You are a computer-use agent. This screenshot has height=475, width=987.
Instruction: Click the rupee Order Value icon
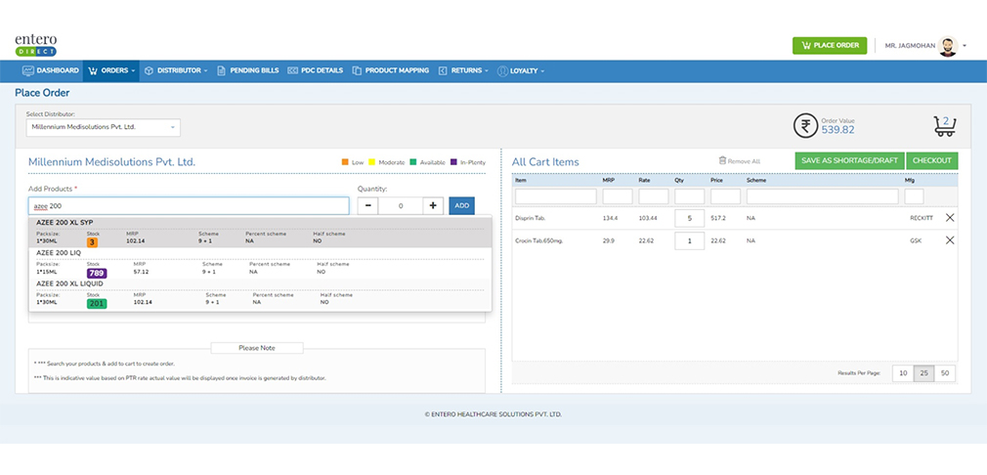(805, 126)
